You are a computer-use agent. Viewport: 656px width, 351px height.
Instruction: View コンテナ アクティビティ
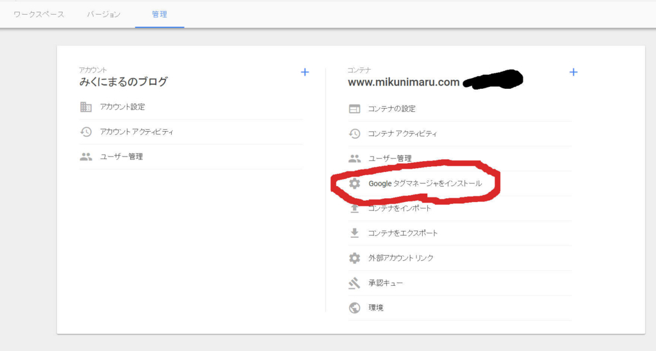(x=402, y=134)
